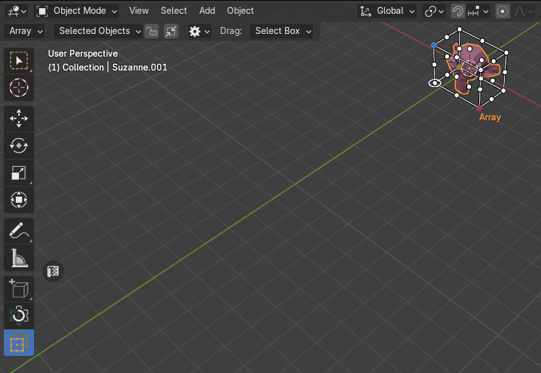Screen dimensions: 541x373
Task: Open the Select Box drag dropdown
Action: [x=281, y=31]
